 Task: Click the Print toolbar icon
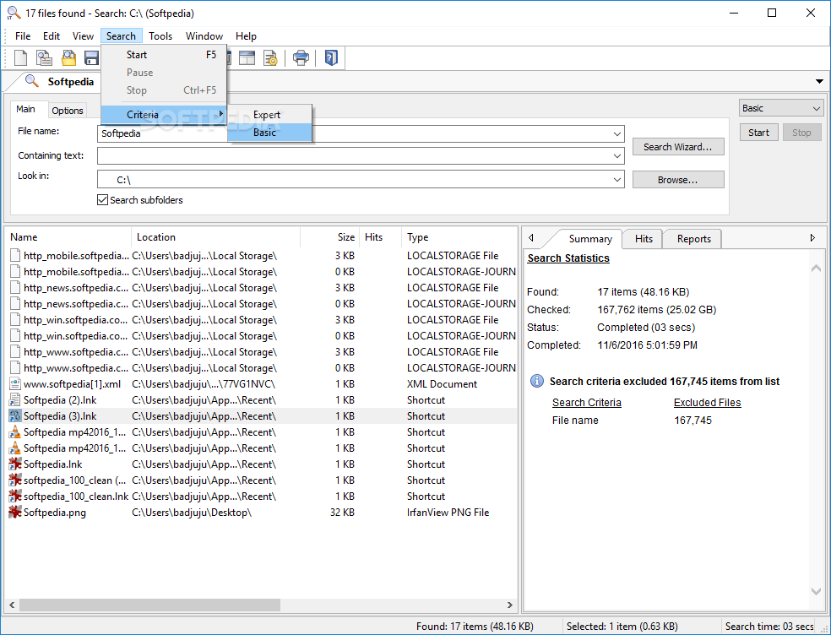coord(301,57)
